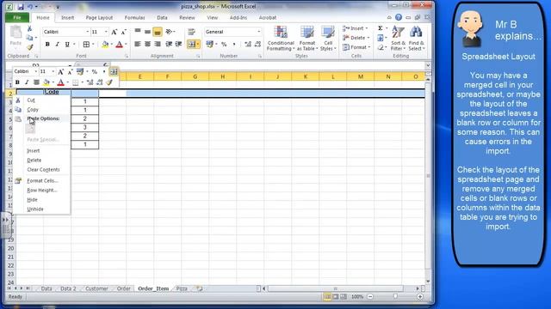Screen dimensions: 551x309
Task: Open the Number group dialog launcher
Action: 260,56
